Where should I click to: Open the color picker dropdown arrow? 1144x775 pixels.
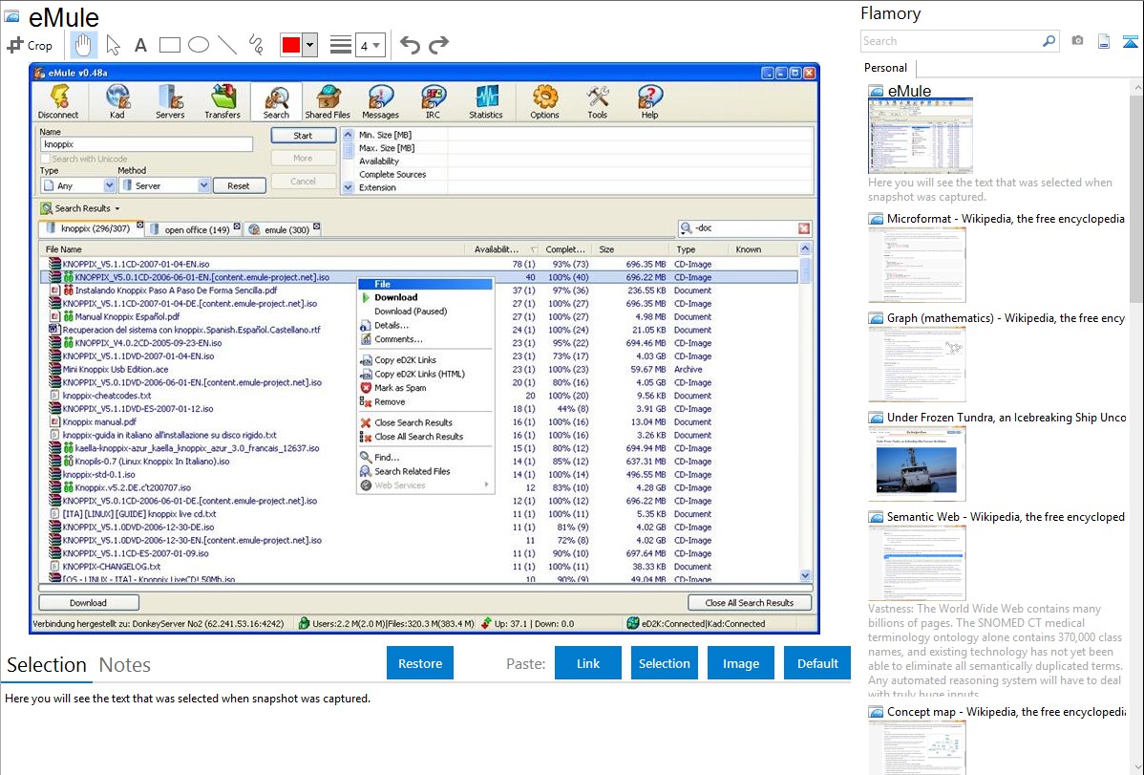point(310,45)
